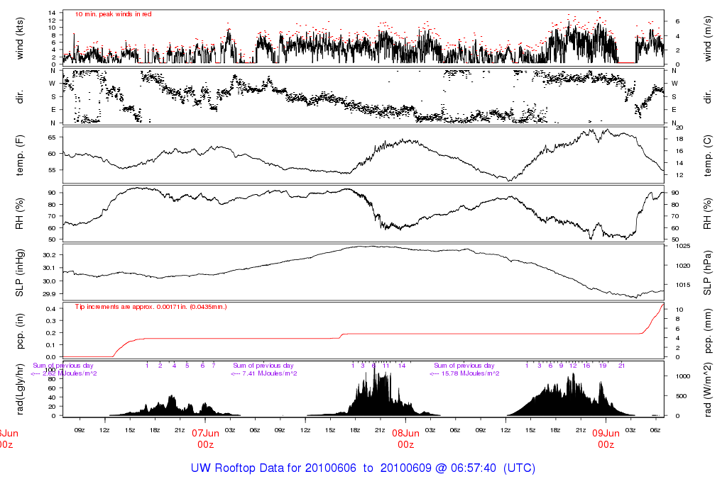The height and width of the screenshot is (496, 727).
Task: Click the '500' W/m^2 radiation tick
Action: tap(681, 396)
